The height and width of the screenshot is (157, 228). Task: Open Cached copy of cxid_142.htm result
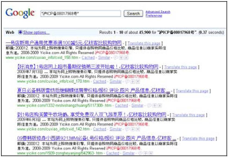100,129
